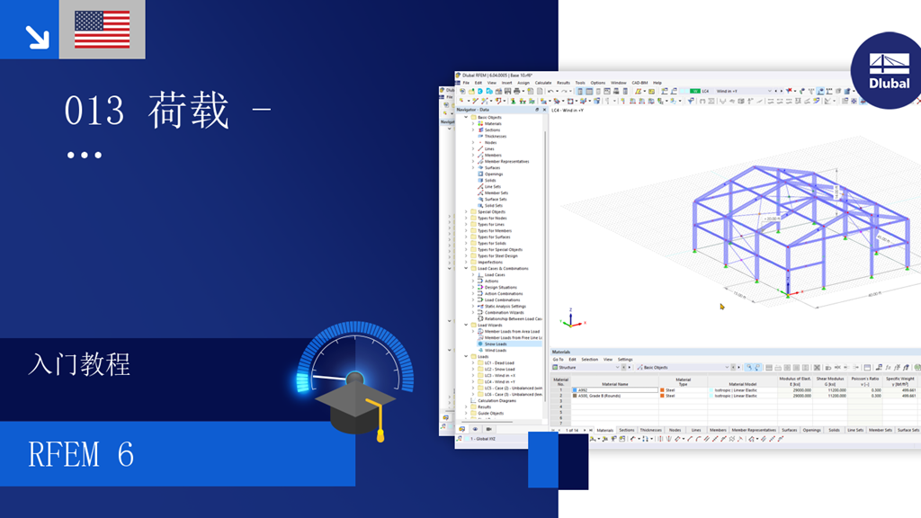The height and width of the screenshot is (518, 921).
Task: Click the Solids icon in Navigator tree
Action: 480,180
